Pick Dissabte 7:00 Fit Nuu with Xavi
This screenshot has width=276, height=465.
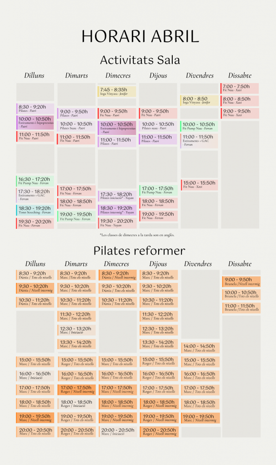click(240, 88)
